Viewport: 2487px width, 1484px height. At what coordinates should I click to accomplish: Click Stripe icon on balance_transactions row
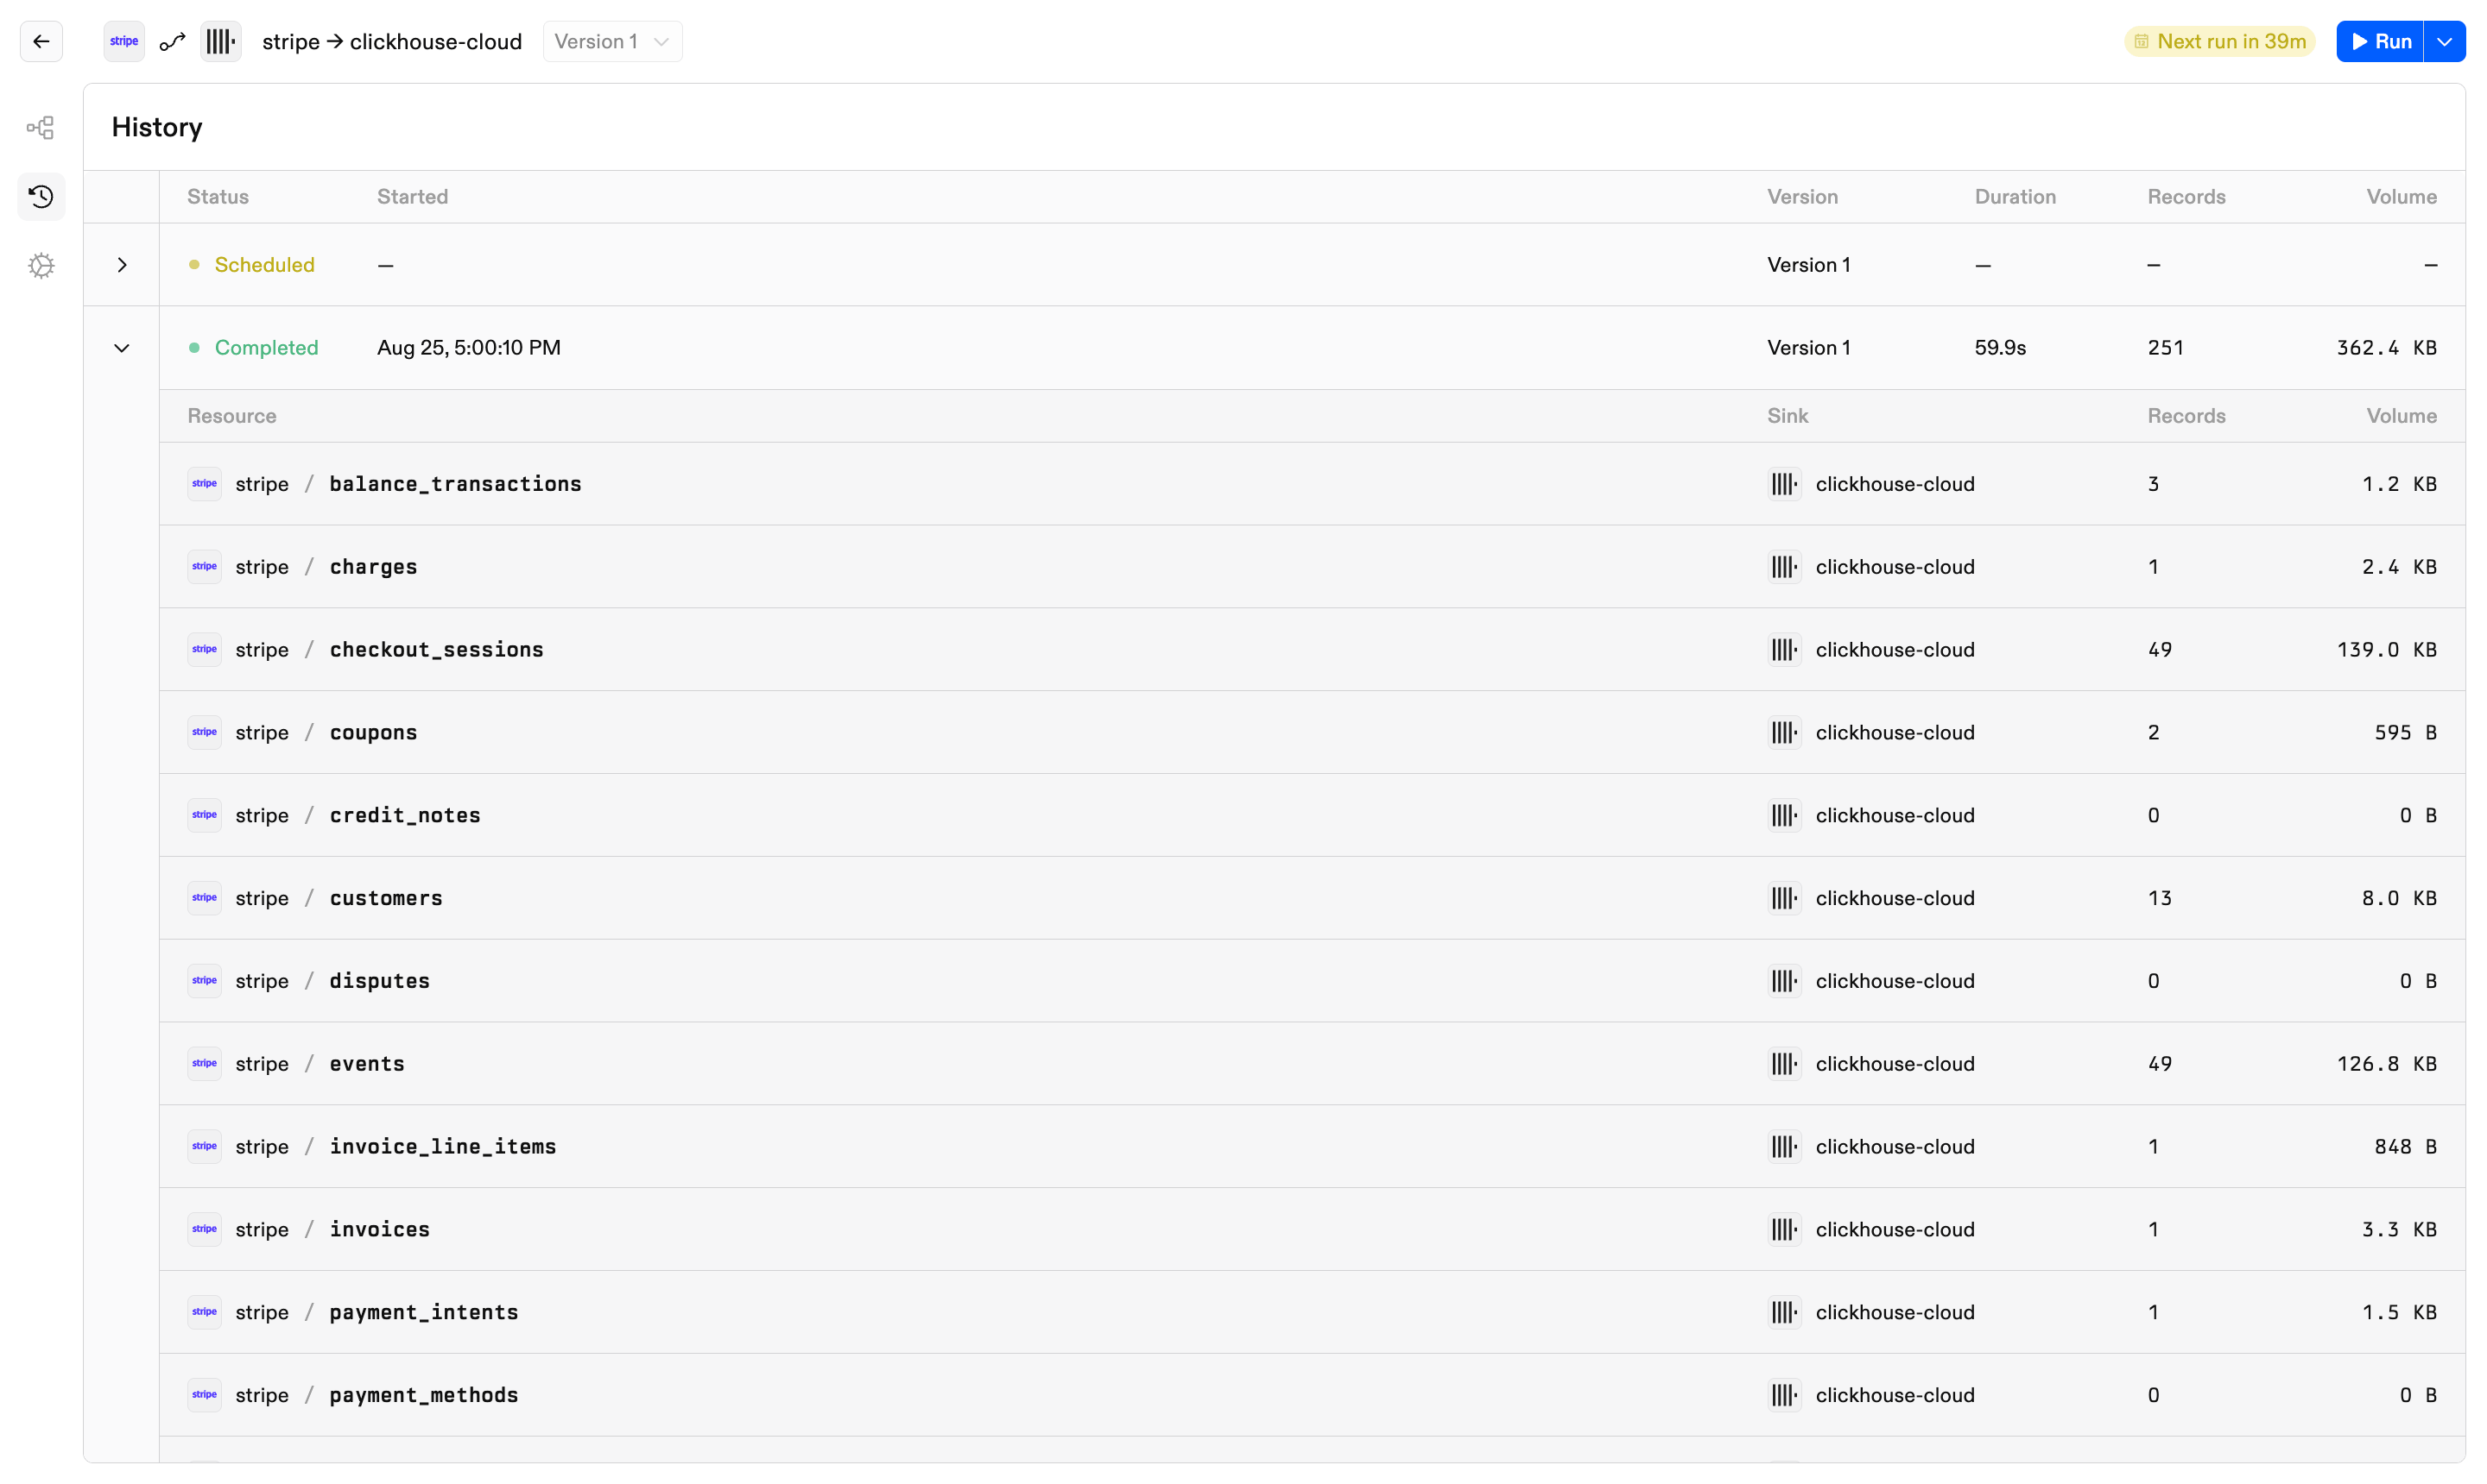(x=204, y=484)
